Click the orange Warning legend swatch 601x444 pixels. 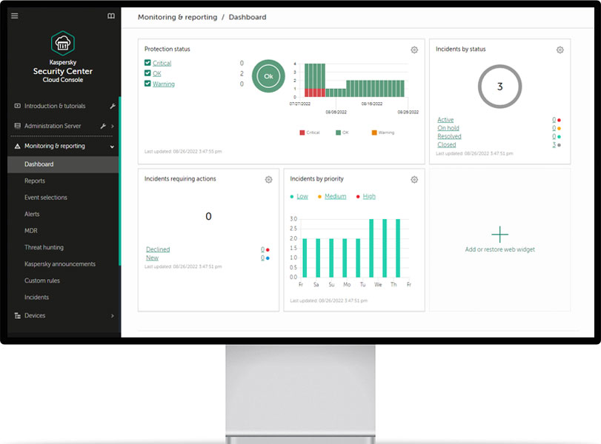(374, 132)
